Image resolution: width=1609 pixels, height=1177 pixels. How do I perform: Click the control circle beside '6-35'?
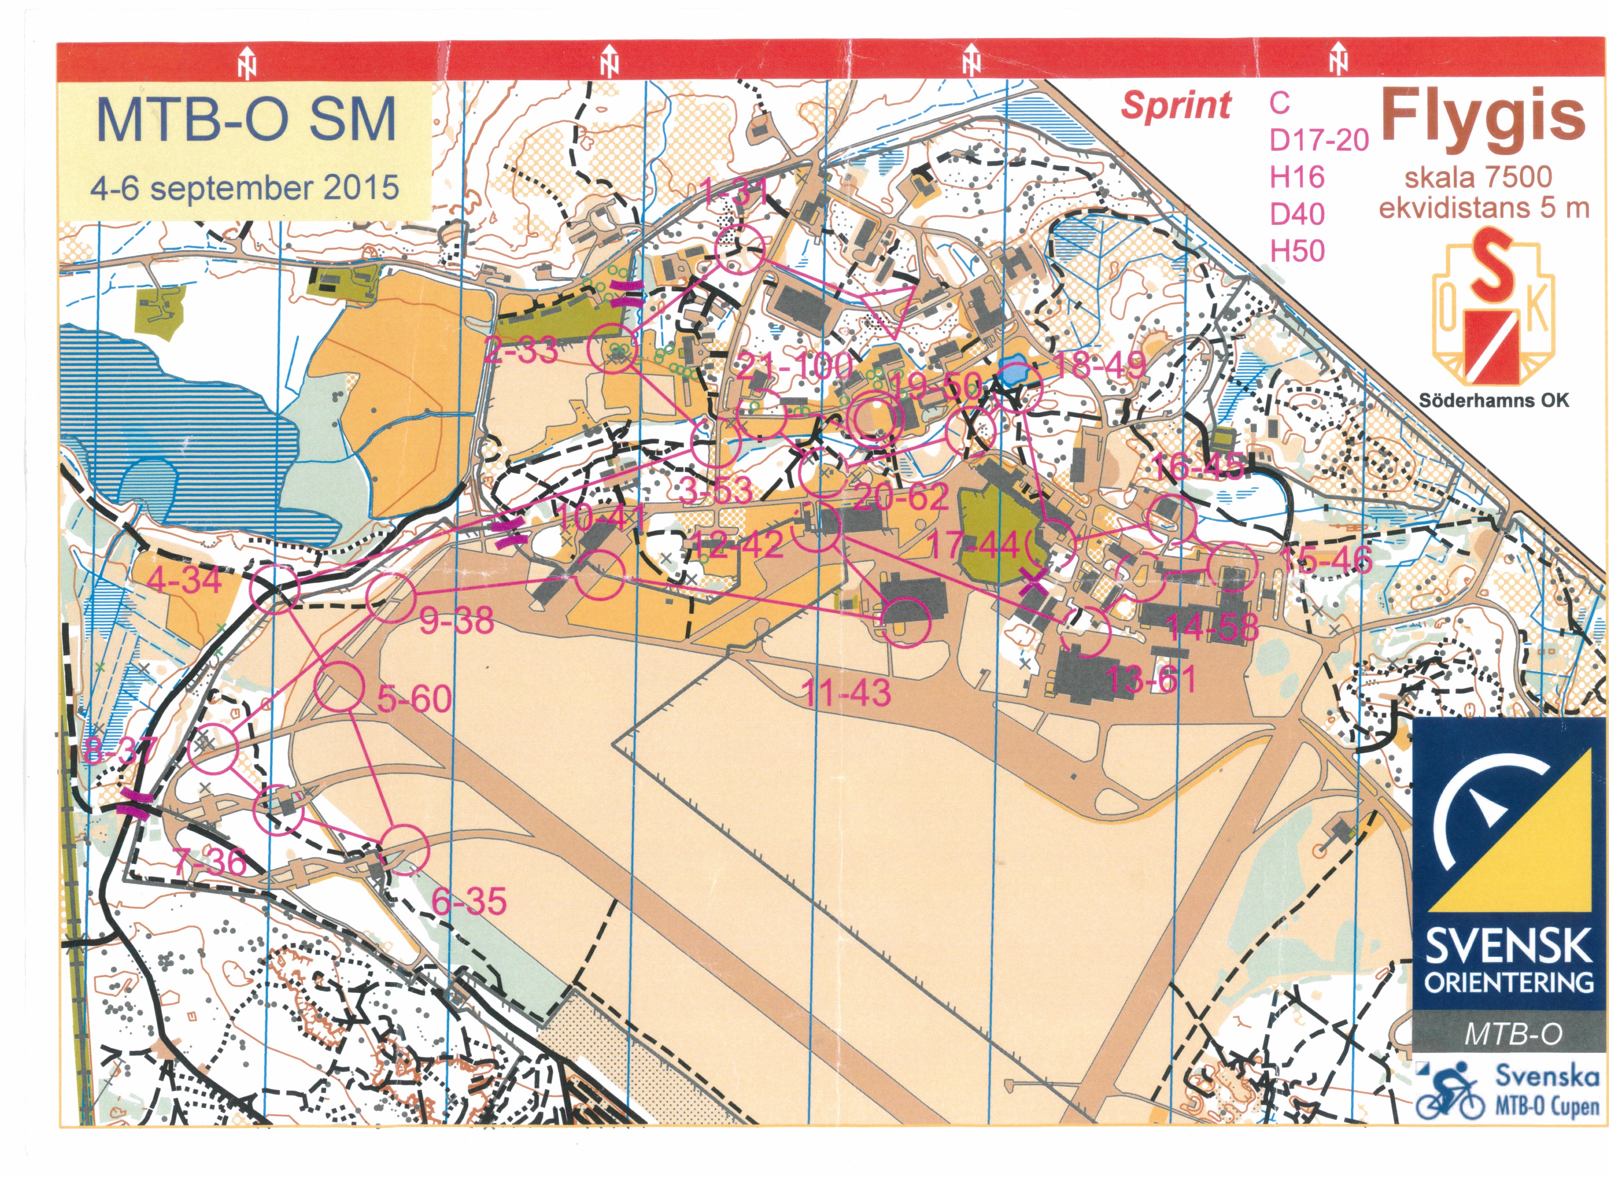[x=404, y=849]
